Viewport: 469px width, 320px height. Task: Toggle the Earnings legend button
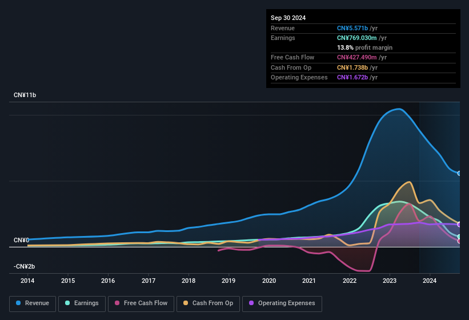82,303
